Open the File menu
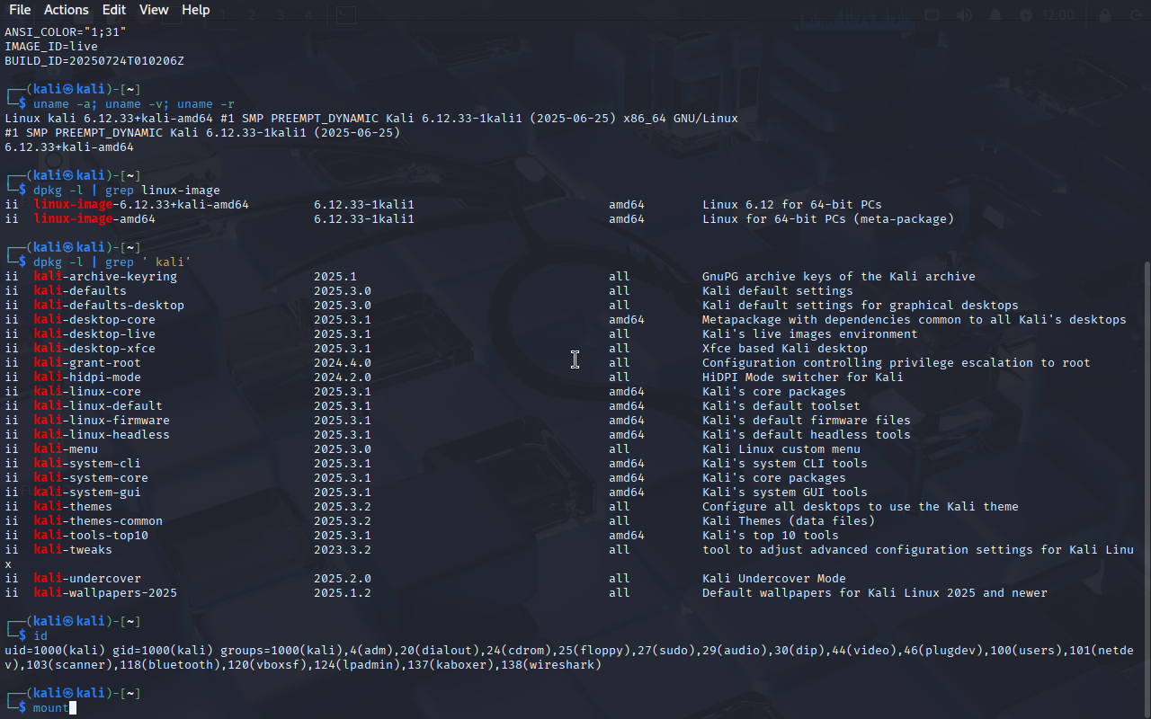The width and height of the screenshot is (1151, 719). [x=20, y=10]
